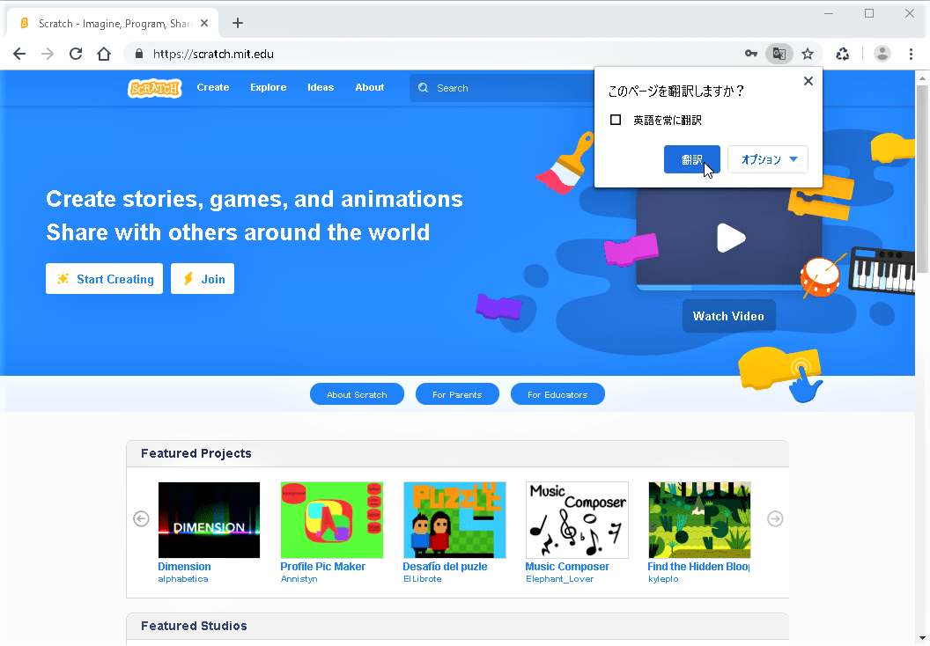The height and width of the screenshot is (646, 930).
Task: Open Find the Hidden Bloop thumbnail
Action: tap(699, 520)
